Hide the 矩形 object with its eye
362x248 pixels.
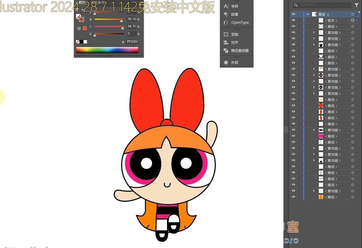coord(293,20)
